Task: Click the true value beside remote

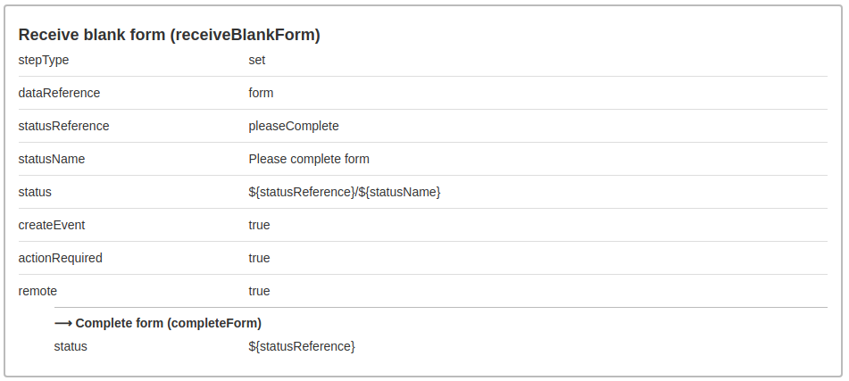Action: tap(259, 291)
